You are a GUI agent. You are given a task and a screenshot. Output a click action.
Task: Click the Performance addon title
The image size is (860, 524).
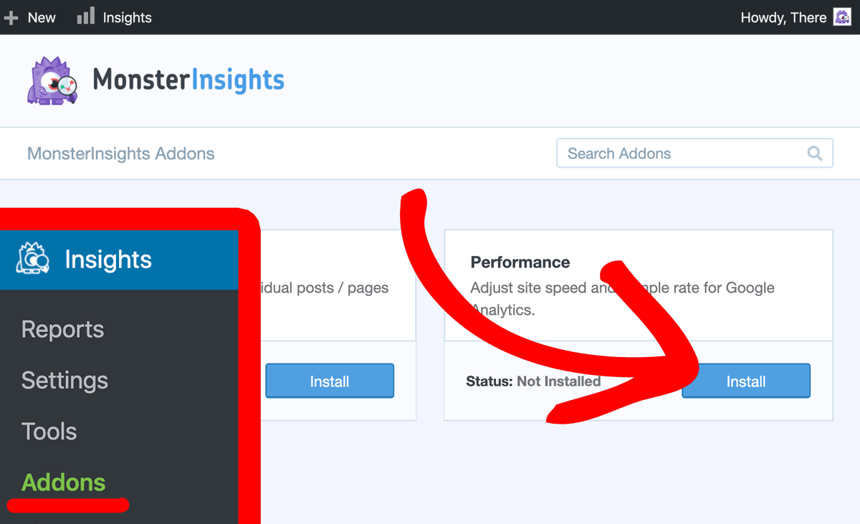520,262
